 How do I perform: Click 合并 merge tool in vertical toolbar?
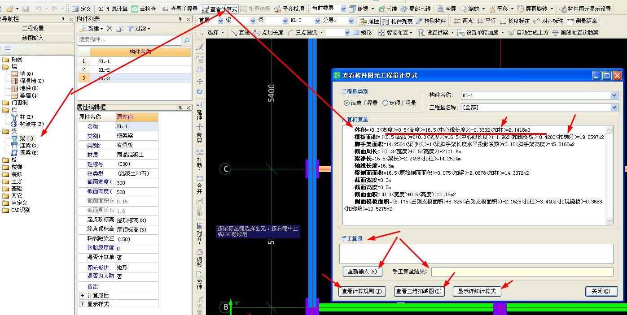tap(199, 185)
